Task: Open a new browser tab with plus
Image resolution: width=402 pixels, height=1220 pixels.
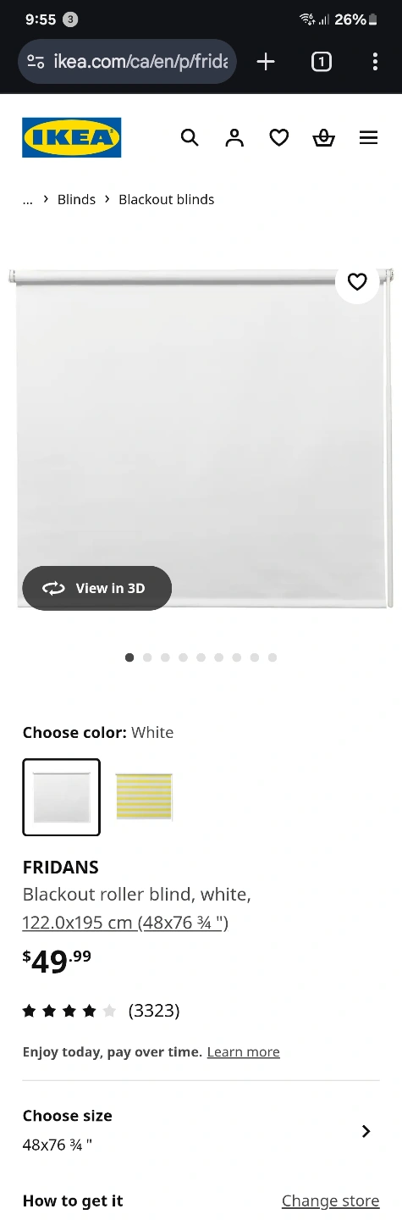Action: pos(266,62)
